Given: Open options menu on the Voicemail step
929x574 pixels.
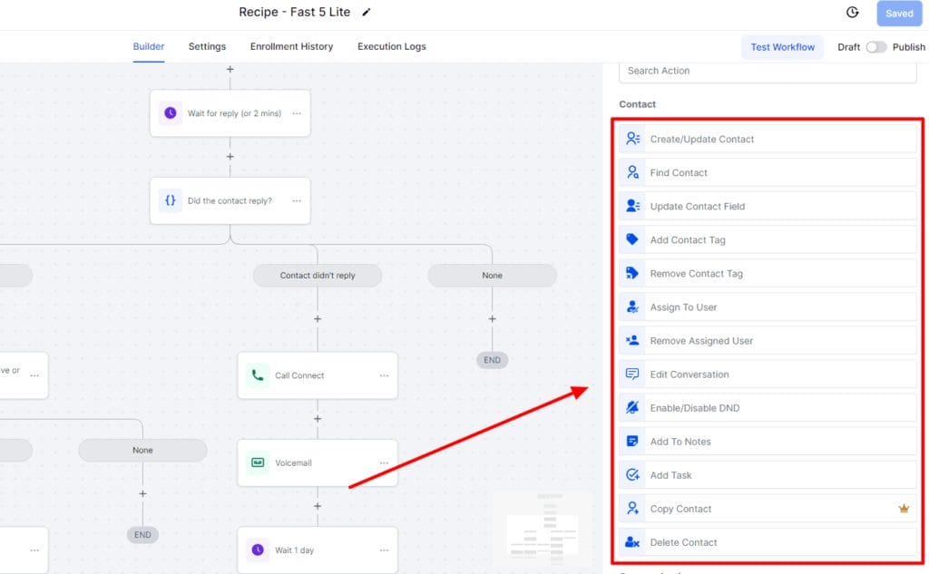Looking at the screenshot, I should [x=386, y=462].
